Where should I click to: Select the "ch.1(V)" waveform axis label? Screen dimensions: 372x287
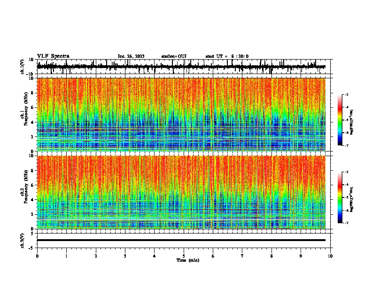point(23,67)
